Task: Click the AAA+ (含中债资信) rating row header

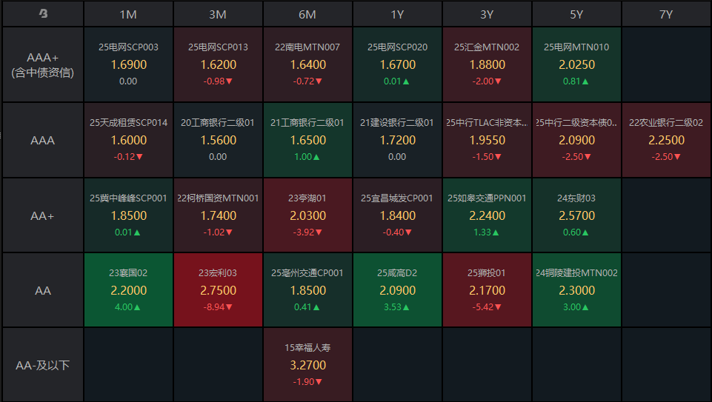Action: point(43,65)
